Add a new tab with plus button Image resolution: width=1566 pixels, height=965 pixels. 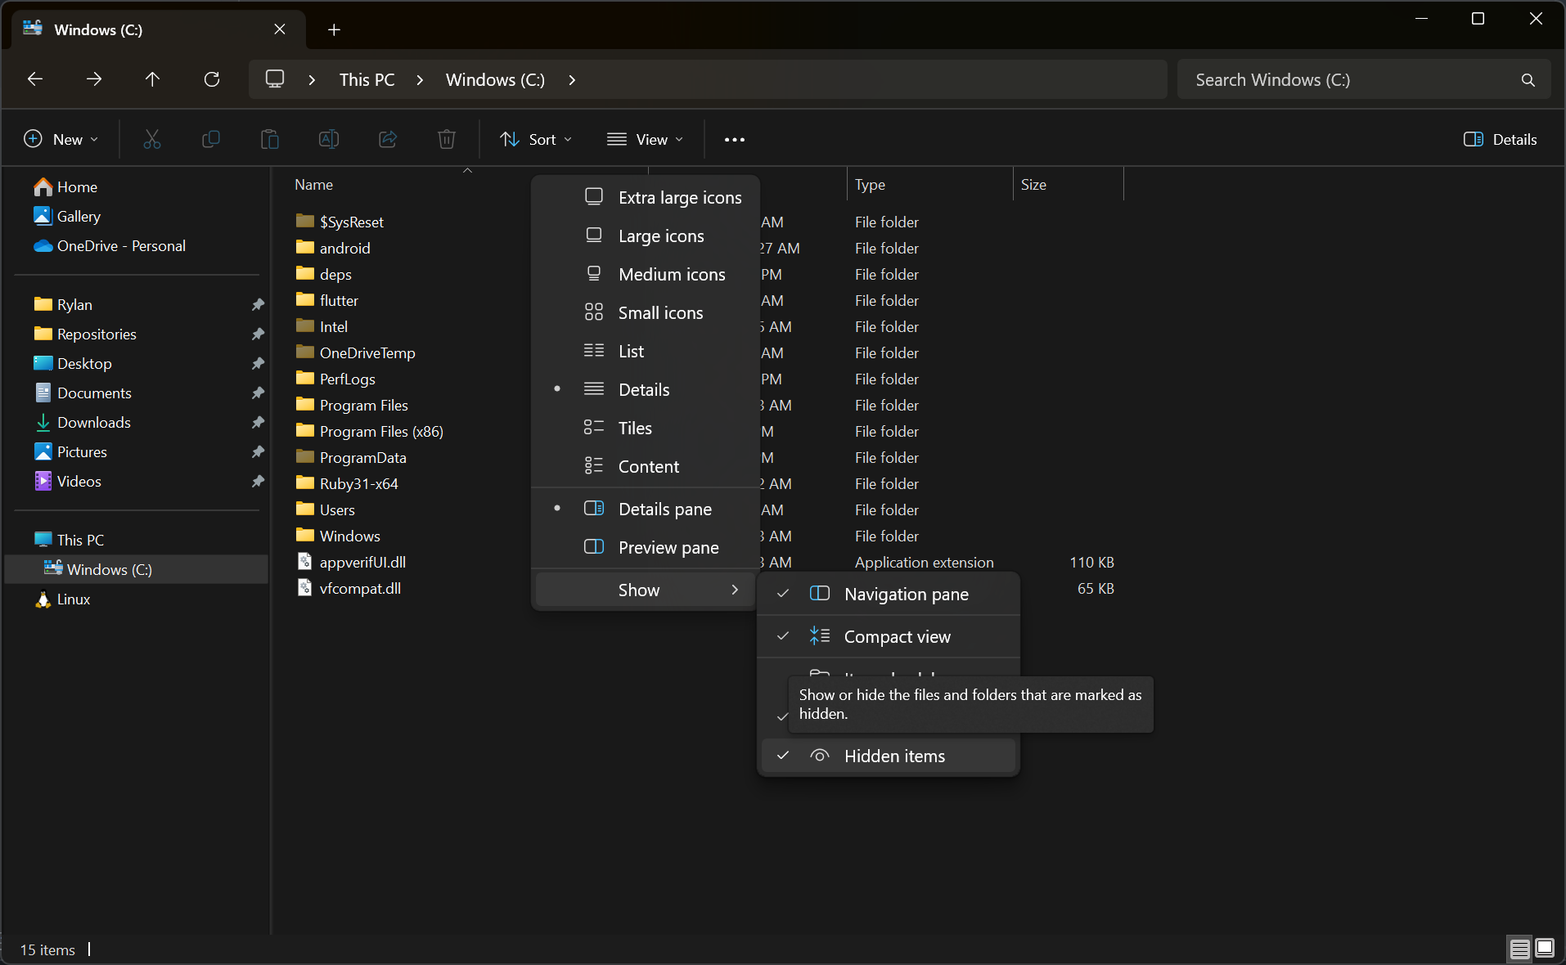(334, 30)
